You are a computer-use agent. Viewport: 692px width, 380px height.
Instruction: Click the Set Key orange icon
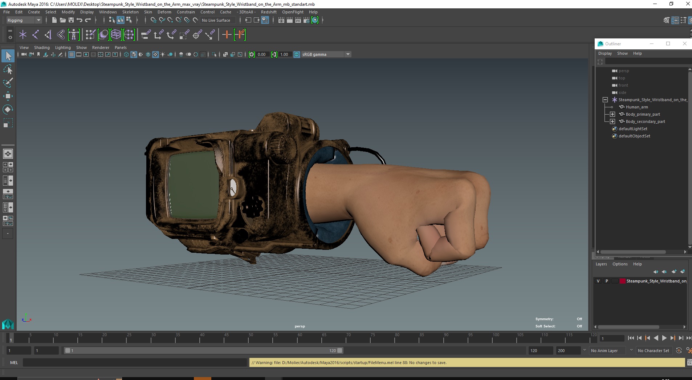click(227, 35)
